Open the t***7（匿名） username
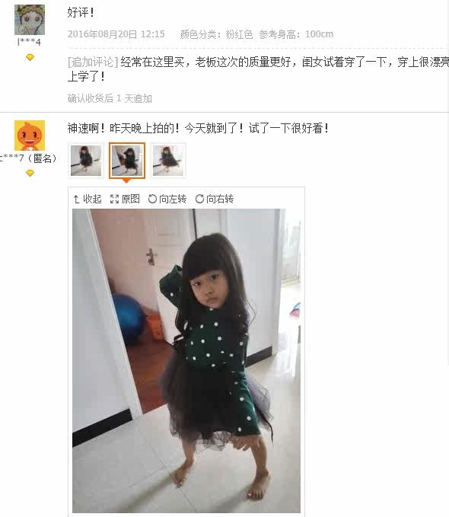Screen dimensions: 449x517 pos(28,158)
